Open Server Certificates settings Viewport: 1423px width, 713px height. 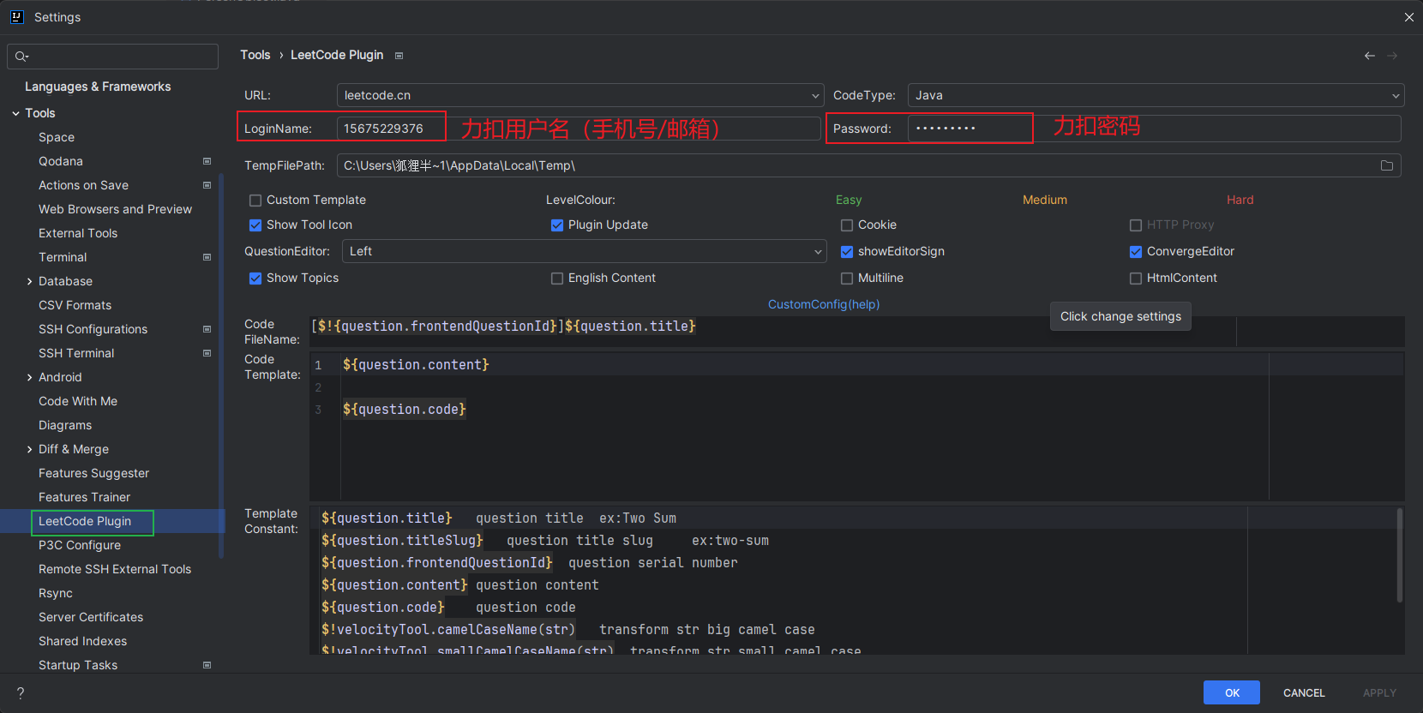(91, 617)
